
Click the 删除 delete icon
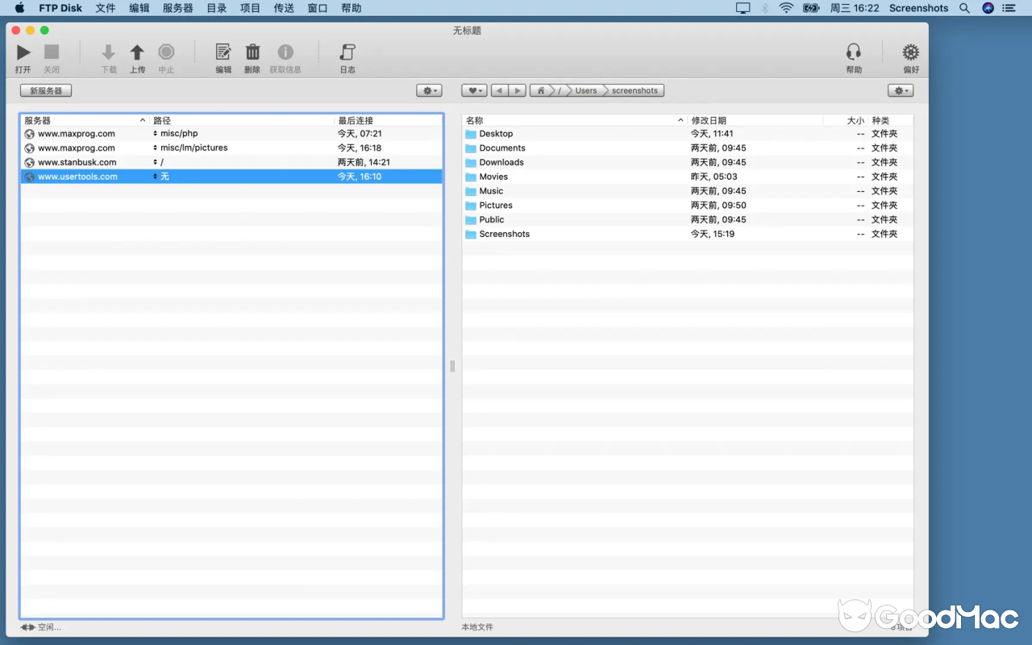pos(252,52)
